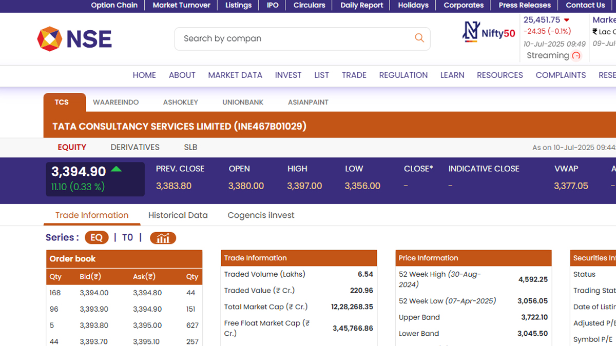616x346 pixels.
Task: Open the IPO link
Action: (273, 5)
